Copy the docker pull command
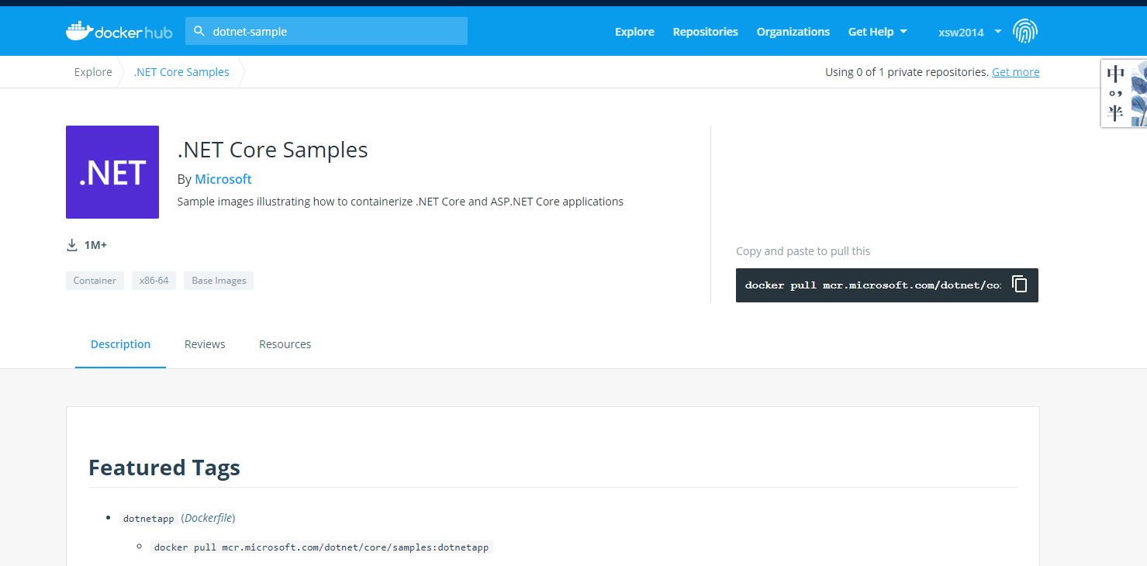Screen dimensions: 1147x566 tap(1020, 285)
